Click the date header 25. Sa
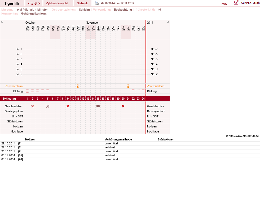Image resolution: width=260 pixels, height=208 pixels. click(x=53, y=28)
